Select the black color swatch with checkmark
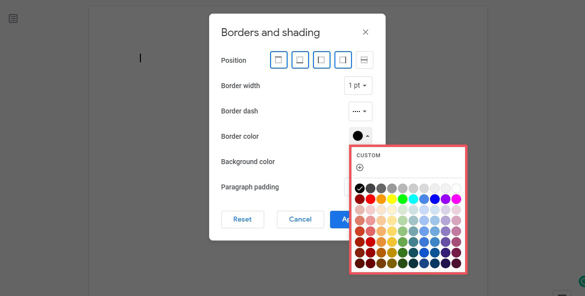This screenshot has height=296, width=585. click(x=360, y=188)
